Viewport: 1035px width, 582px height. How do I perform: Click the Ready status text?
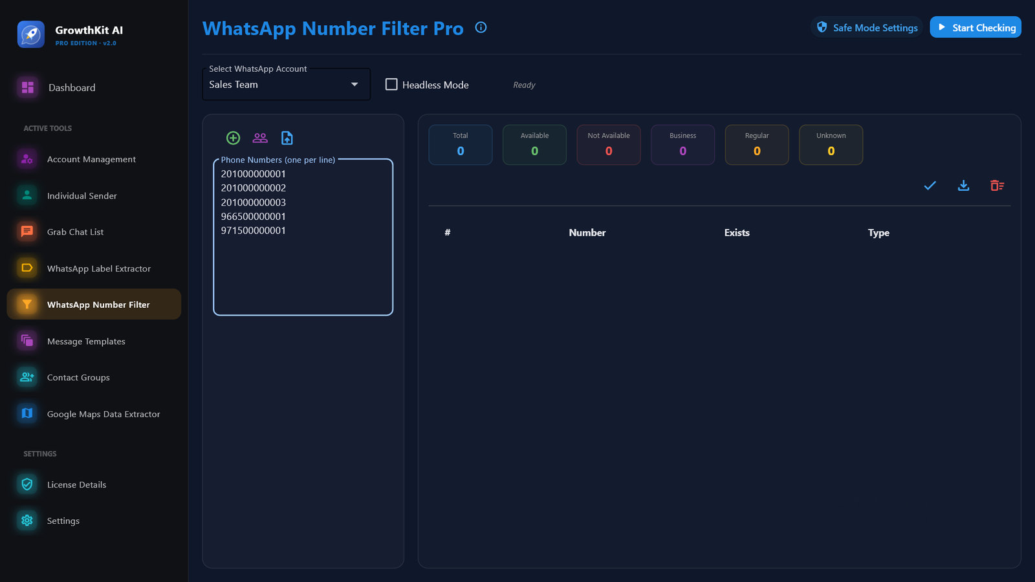pos(524,85)
